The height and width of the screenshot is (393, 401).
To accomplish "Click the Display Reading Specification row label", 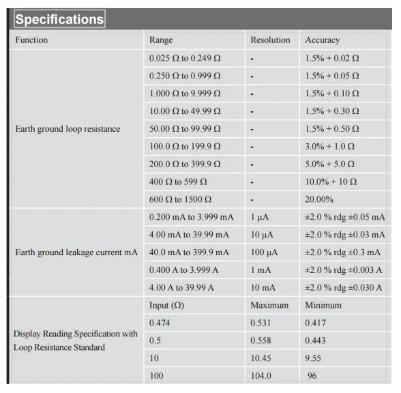I will (x=76, y=340).
